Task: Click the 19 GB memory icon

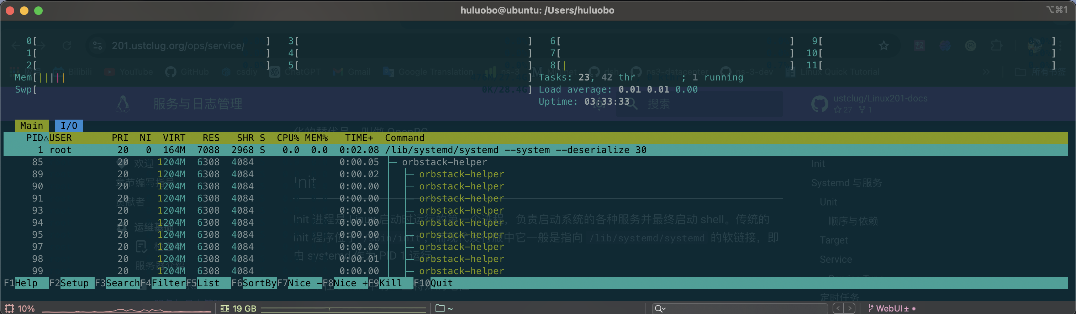Action: pyautogui.click(x=225, y=308)
